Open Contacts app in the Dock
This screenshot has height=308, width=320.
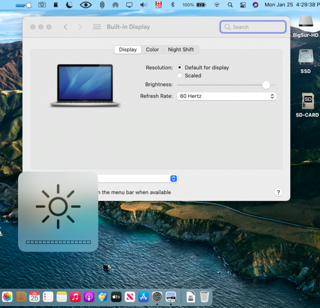click(x=21, y=297)
